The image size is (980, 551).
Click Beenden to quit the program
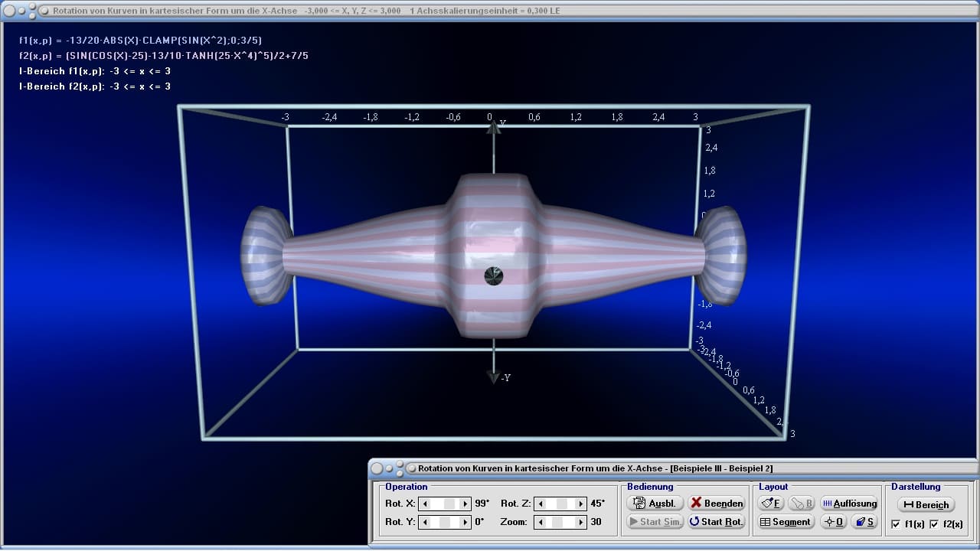click(x=716, y=503)
